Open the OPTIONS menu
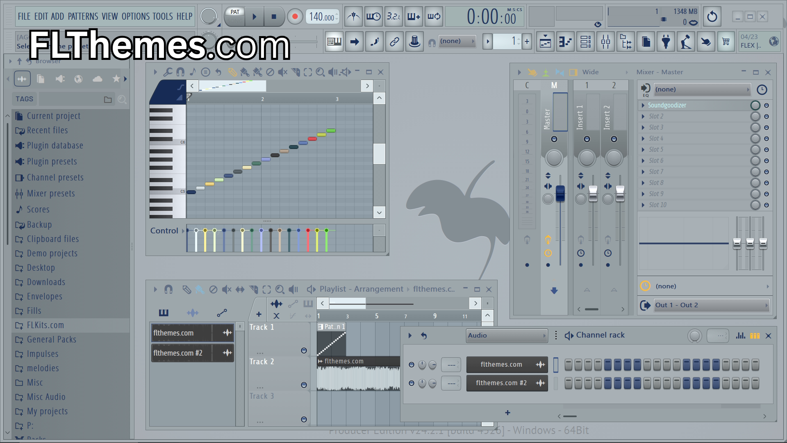 pyautogui.click(x=136, y=16)
